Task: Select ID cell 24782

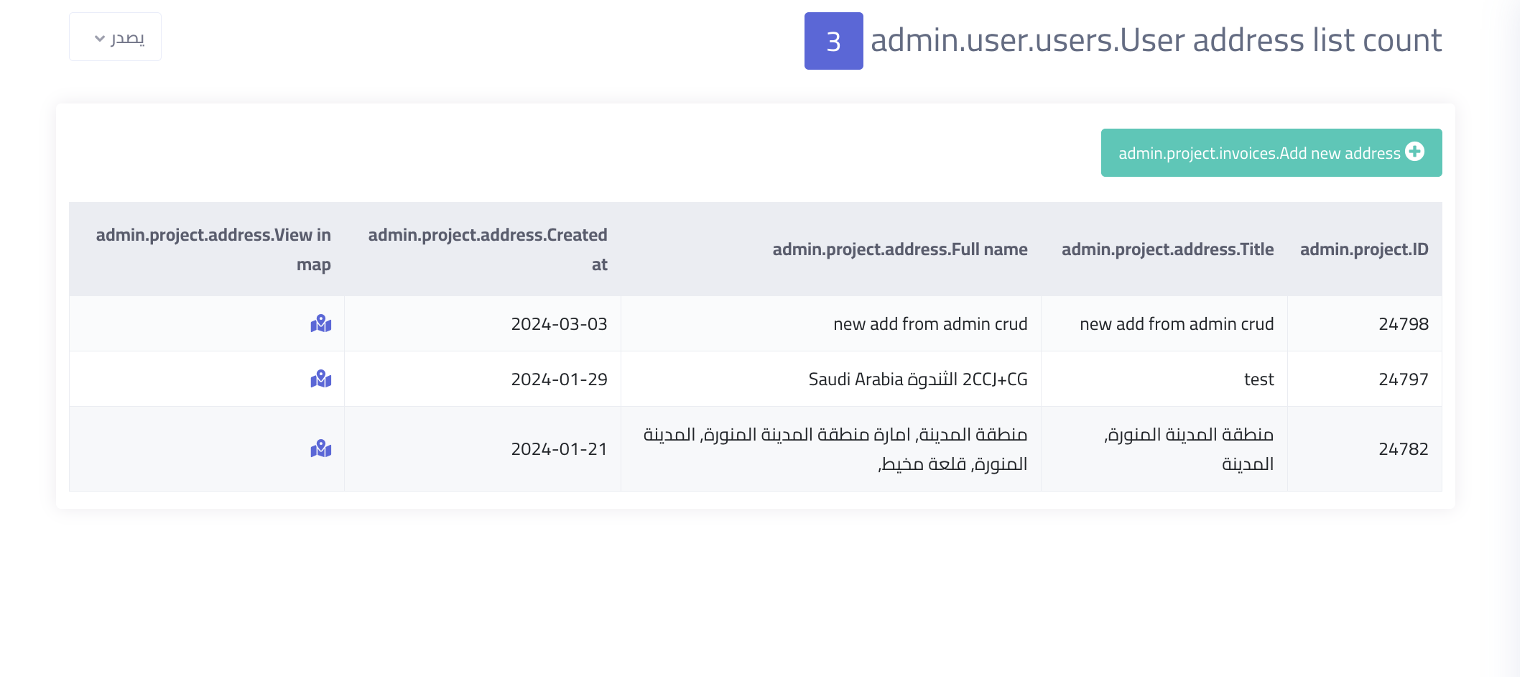Action: [1403, 449]
